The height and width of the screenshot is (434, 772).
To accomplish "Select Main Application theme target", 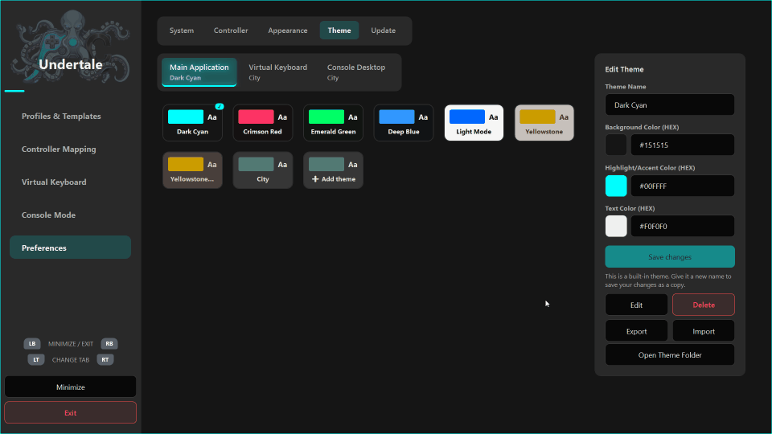I will pyautogui.click(x=199, y=72).
